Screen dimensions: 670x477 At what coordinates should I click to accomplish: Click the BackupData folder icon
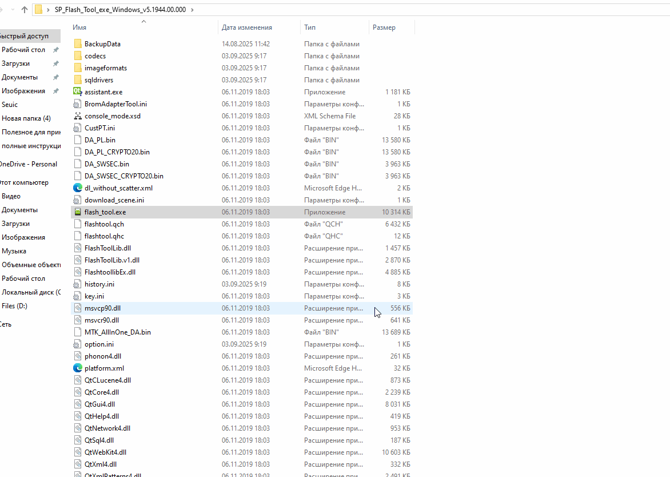(78, 44)
